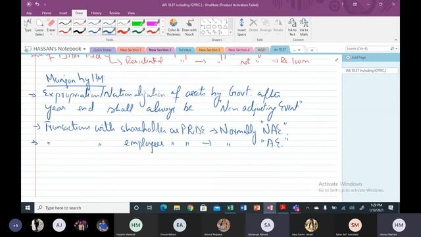Viewport: 421px width, 237px height.
Task: Open Cortana from the taskbar circle
Action: (x=136, y=208)
